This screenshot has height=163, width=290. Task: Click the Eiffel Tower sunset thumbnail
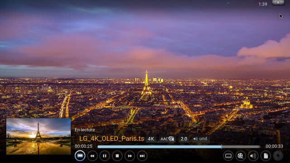point(39,136)
